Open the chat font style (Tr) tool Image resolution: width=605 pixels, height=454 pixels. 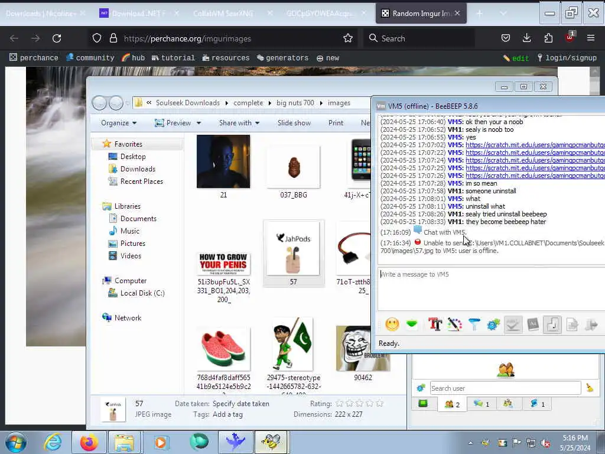(x=435, y=325)
